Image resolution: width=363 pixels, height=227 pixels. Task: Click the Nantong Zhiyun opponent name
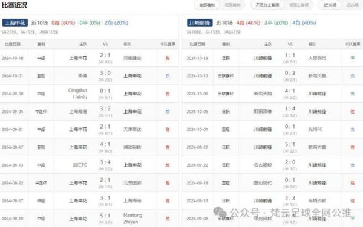click(x=133, y=219)
